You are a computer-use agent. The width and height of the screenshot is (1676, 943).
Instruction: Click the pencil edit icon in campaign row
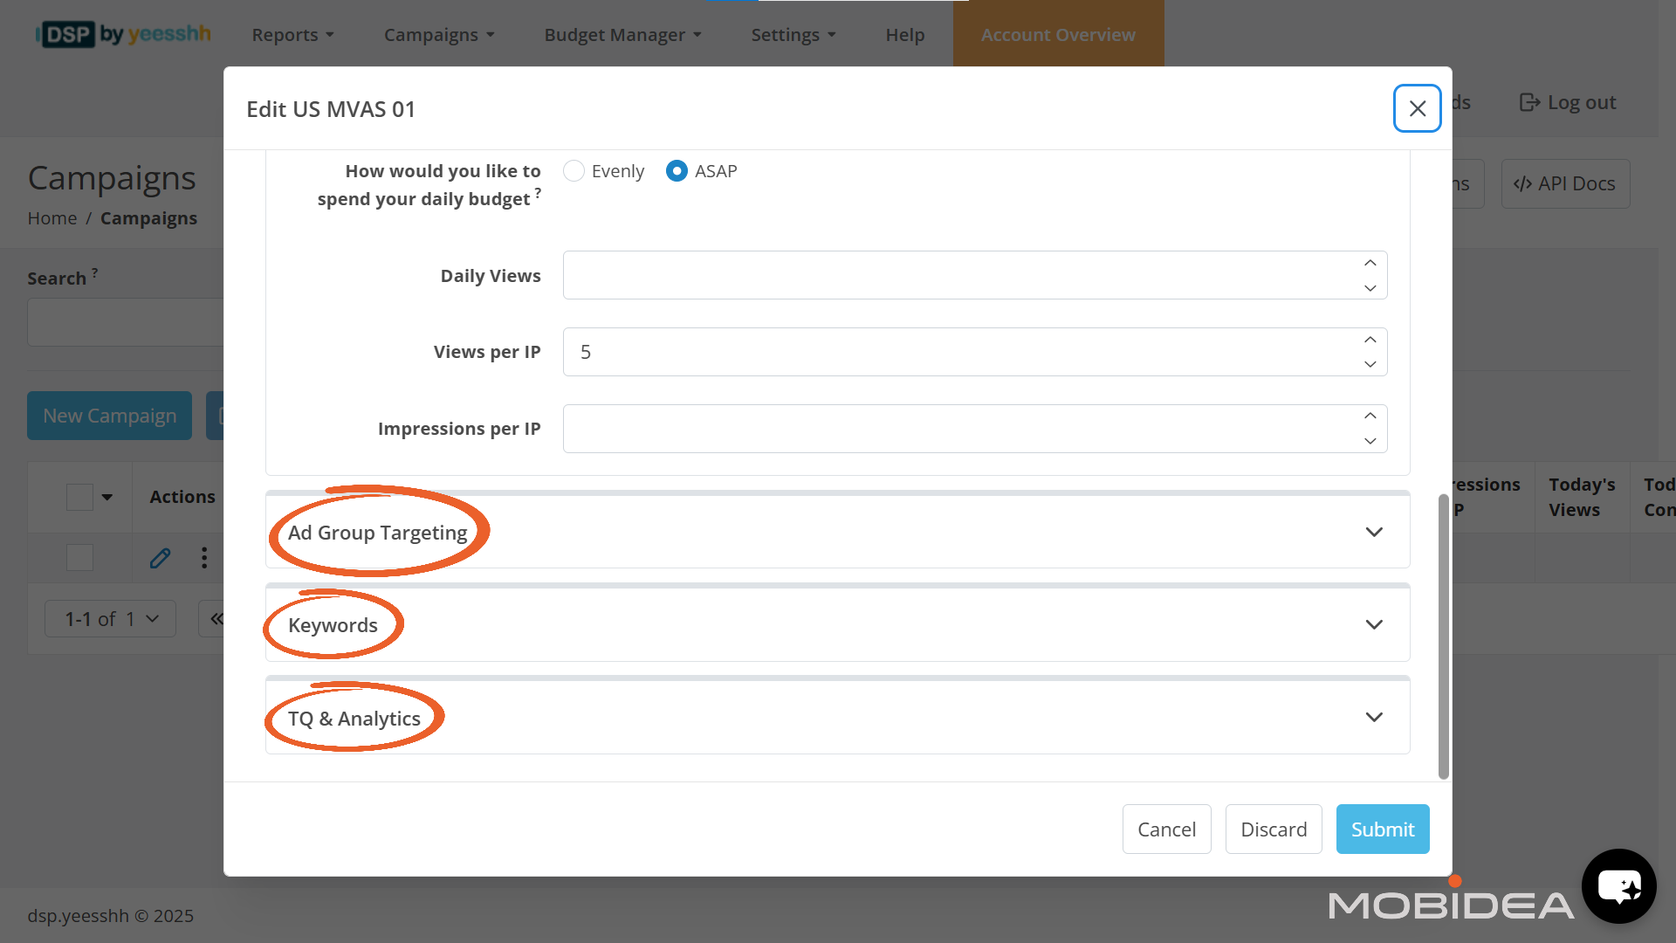160,558
